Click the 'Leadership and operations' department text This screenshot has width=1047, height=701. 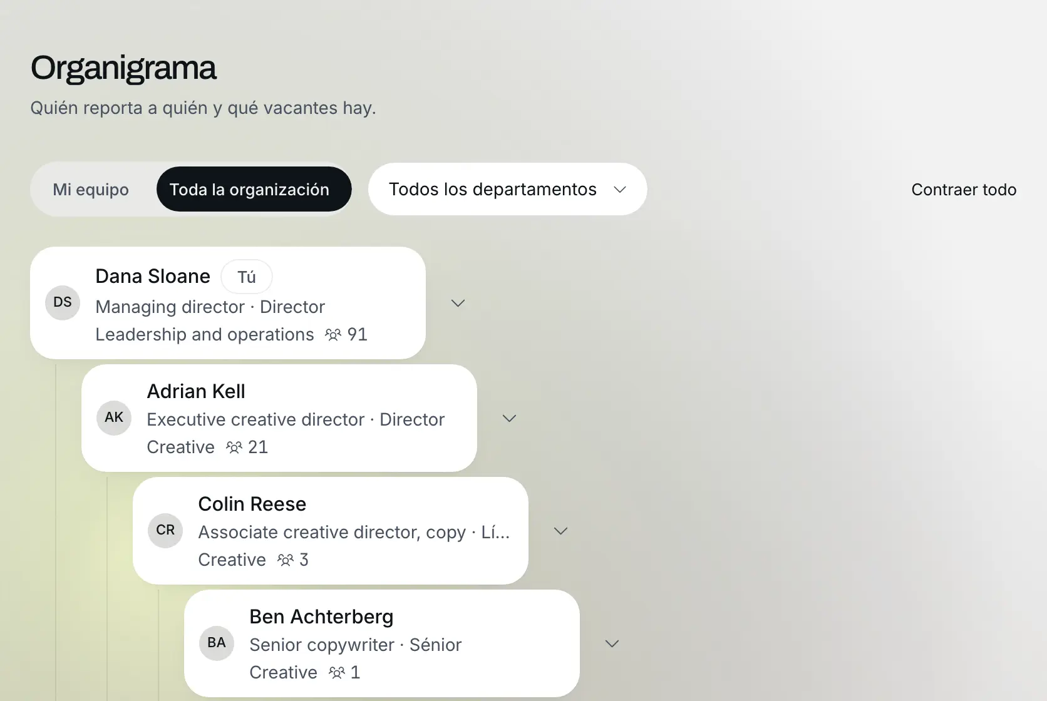205,335
